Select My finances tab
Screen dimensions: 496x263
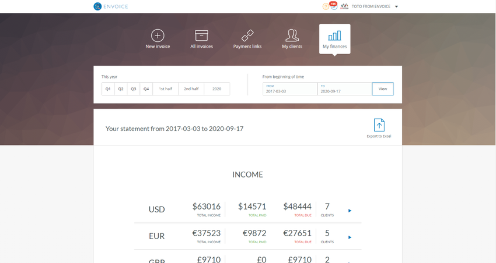click(x=335, y=39)
